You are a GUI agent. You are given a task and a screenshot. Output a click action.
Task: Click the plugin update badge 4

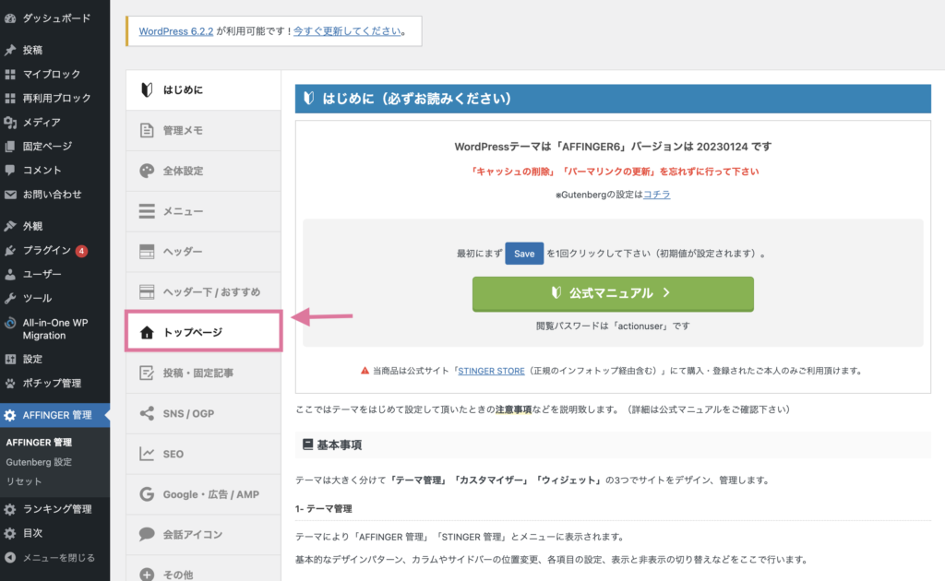[81, 251]
